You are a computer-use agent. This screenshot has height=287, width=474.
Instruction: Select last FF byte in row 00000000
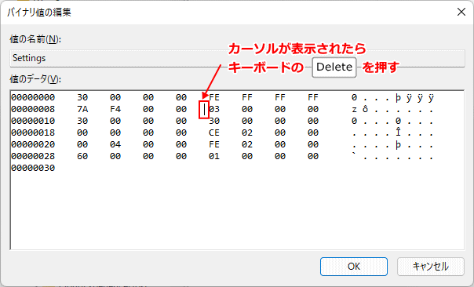(313, 97)
